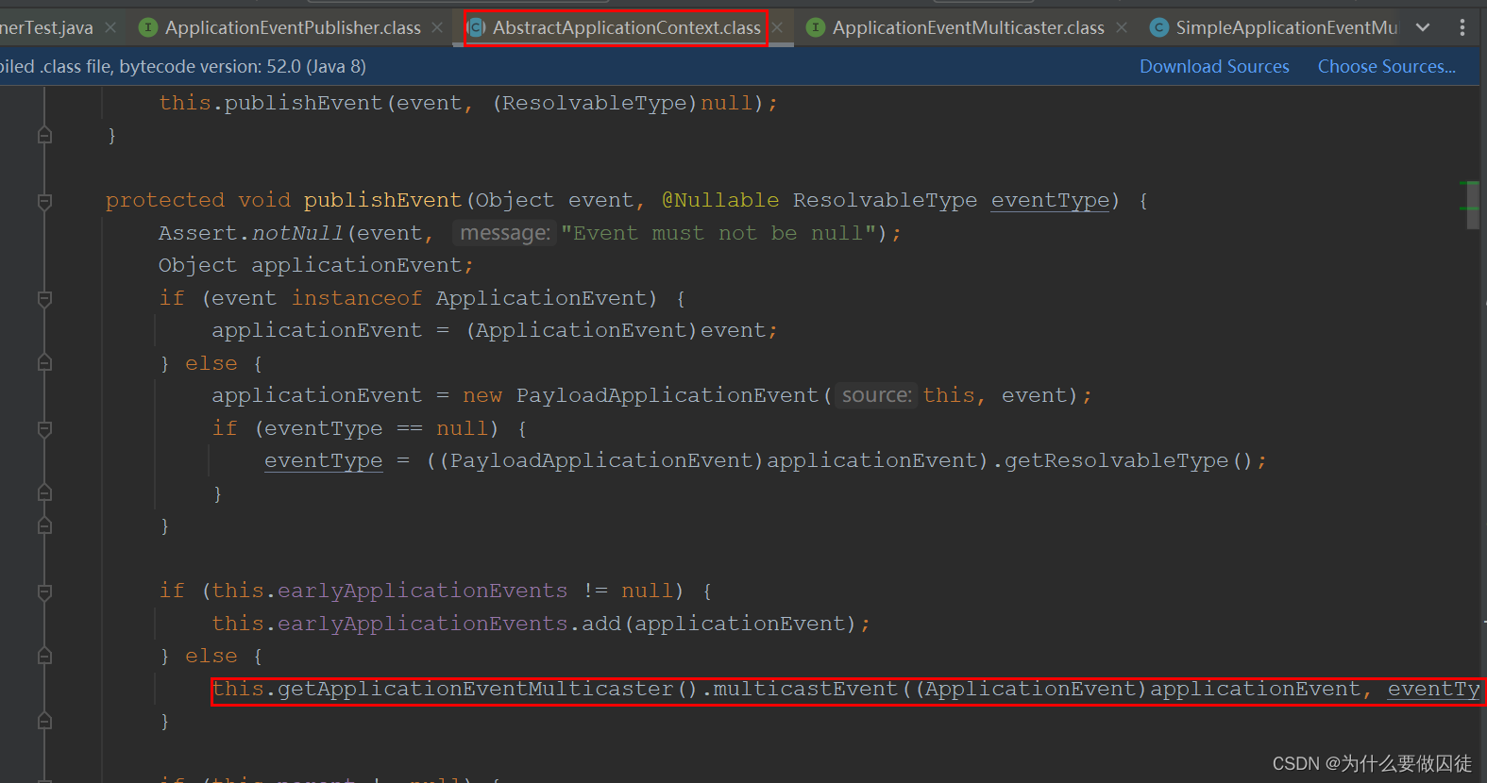The image size is (1487, 783).
Task: Click class icon on AbstractApplicationContext tab
Action: (x=477, y=27)
